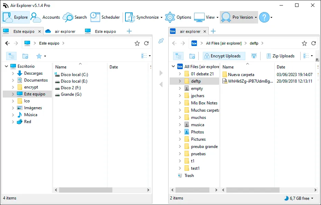Open the Options settings
Screen dimensions: 321x205
(x=178, y=17)
